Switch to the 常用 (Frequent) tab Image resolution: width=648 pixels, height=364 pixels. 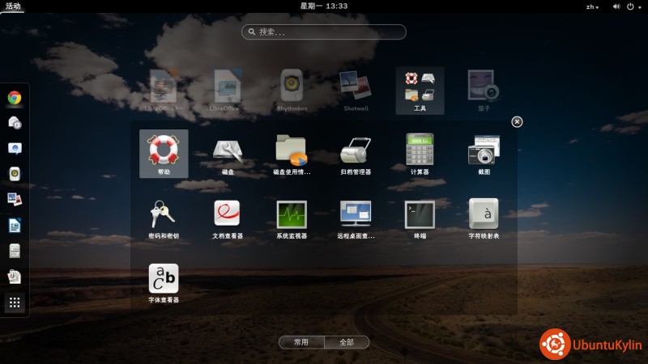(x=301, y=342)
